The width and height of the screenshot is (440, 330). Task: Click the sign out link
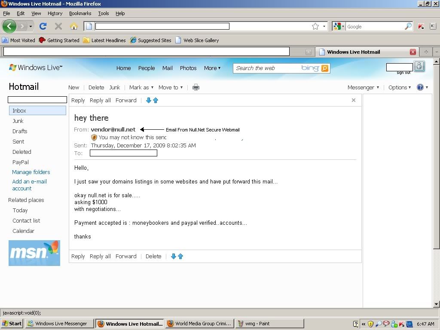[403, 73]
